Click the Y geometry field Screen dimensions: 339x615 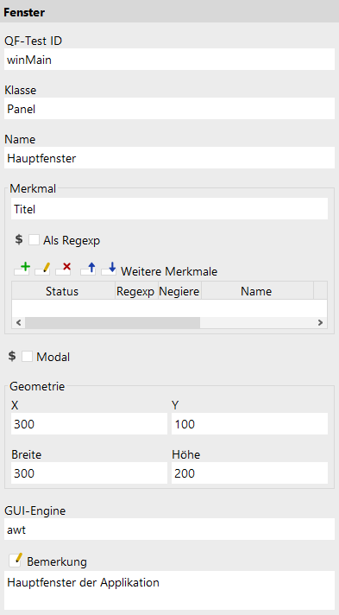coord(249,423)
